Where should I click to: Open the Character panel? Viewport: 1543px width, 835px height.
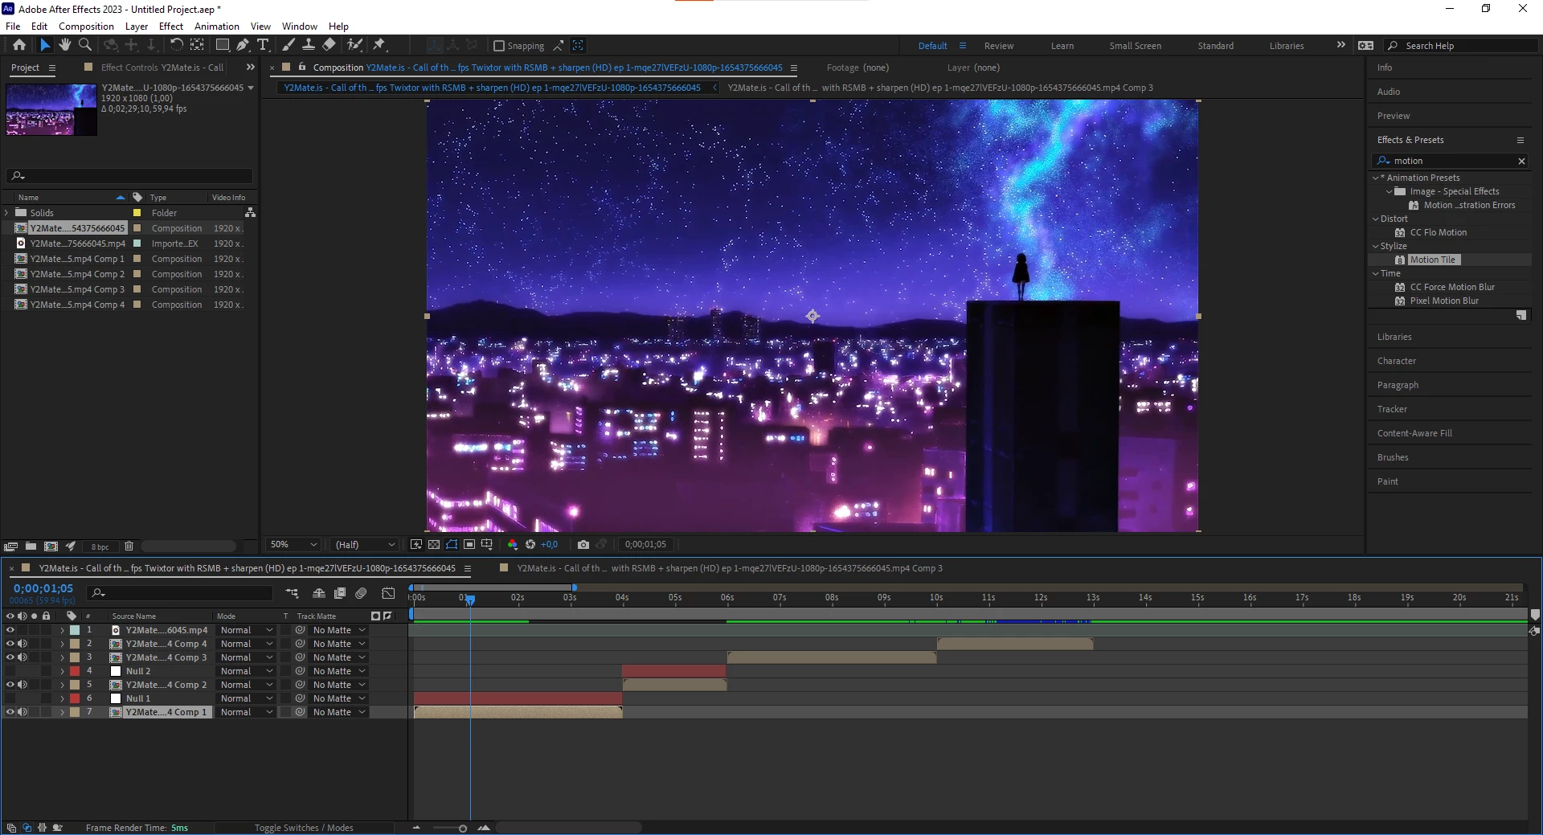1397,361
